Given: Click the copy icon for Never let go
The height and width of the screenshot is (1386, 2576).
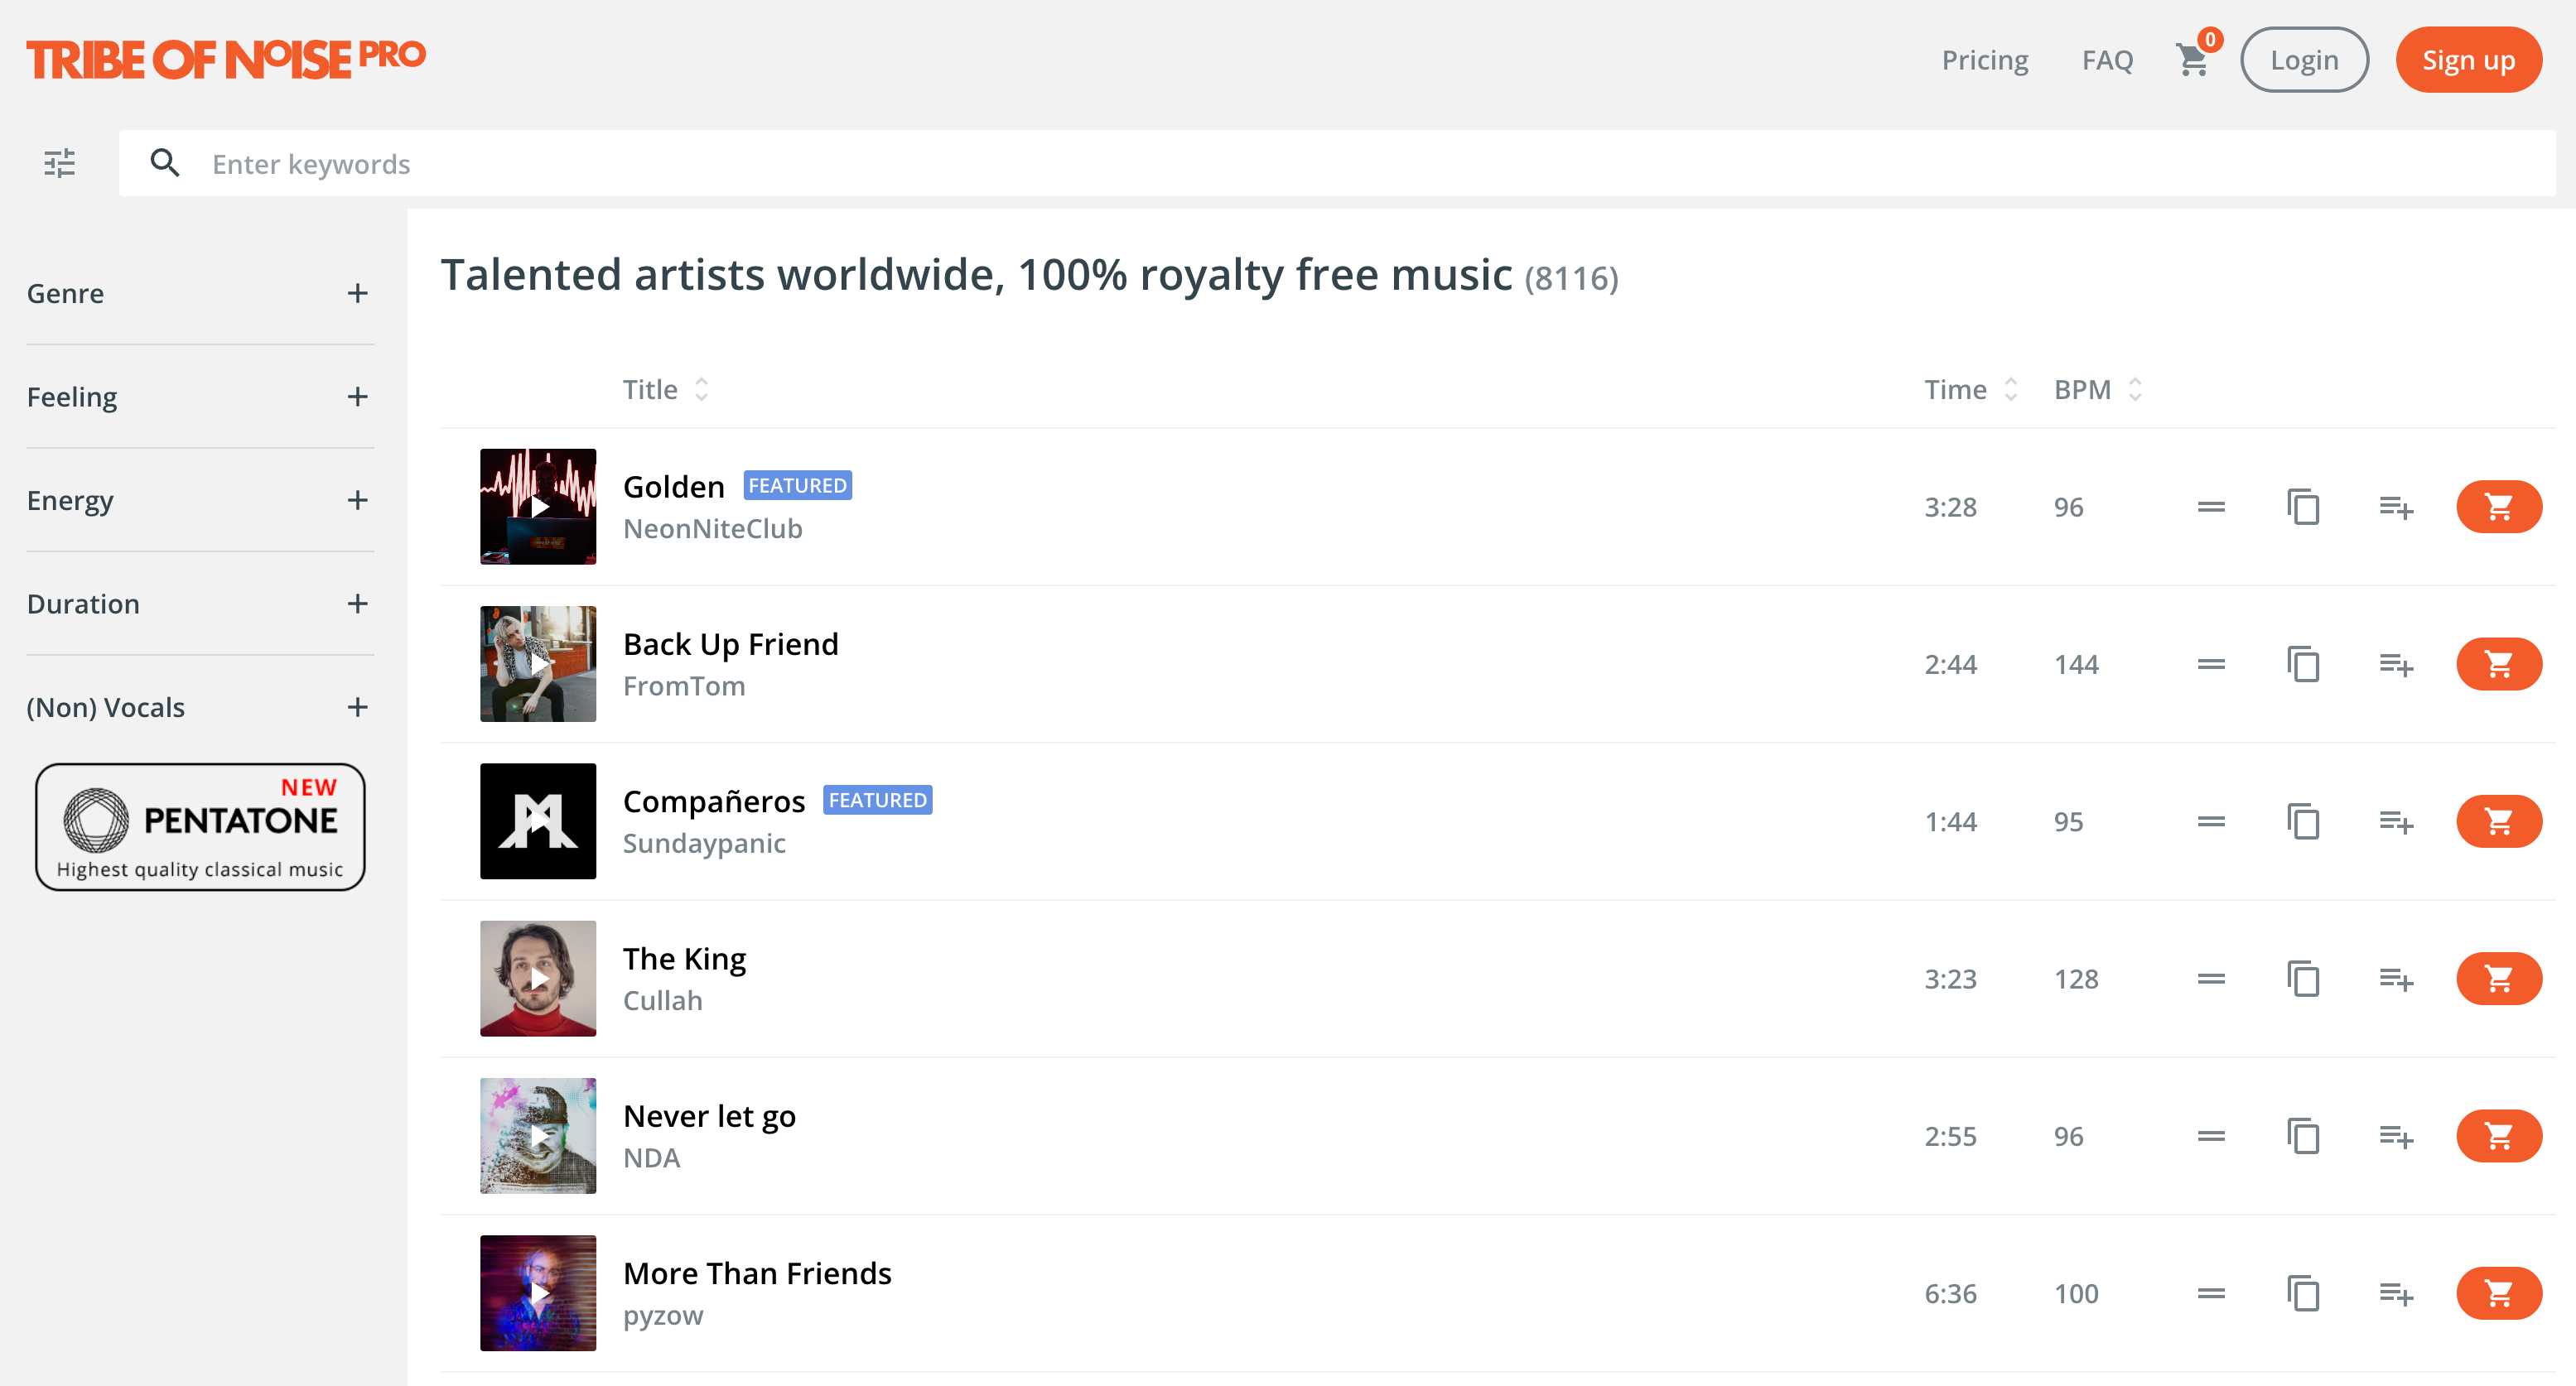Looking at the screenshot, I should (x=2303, y=1136).
